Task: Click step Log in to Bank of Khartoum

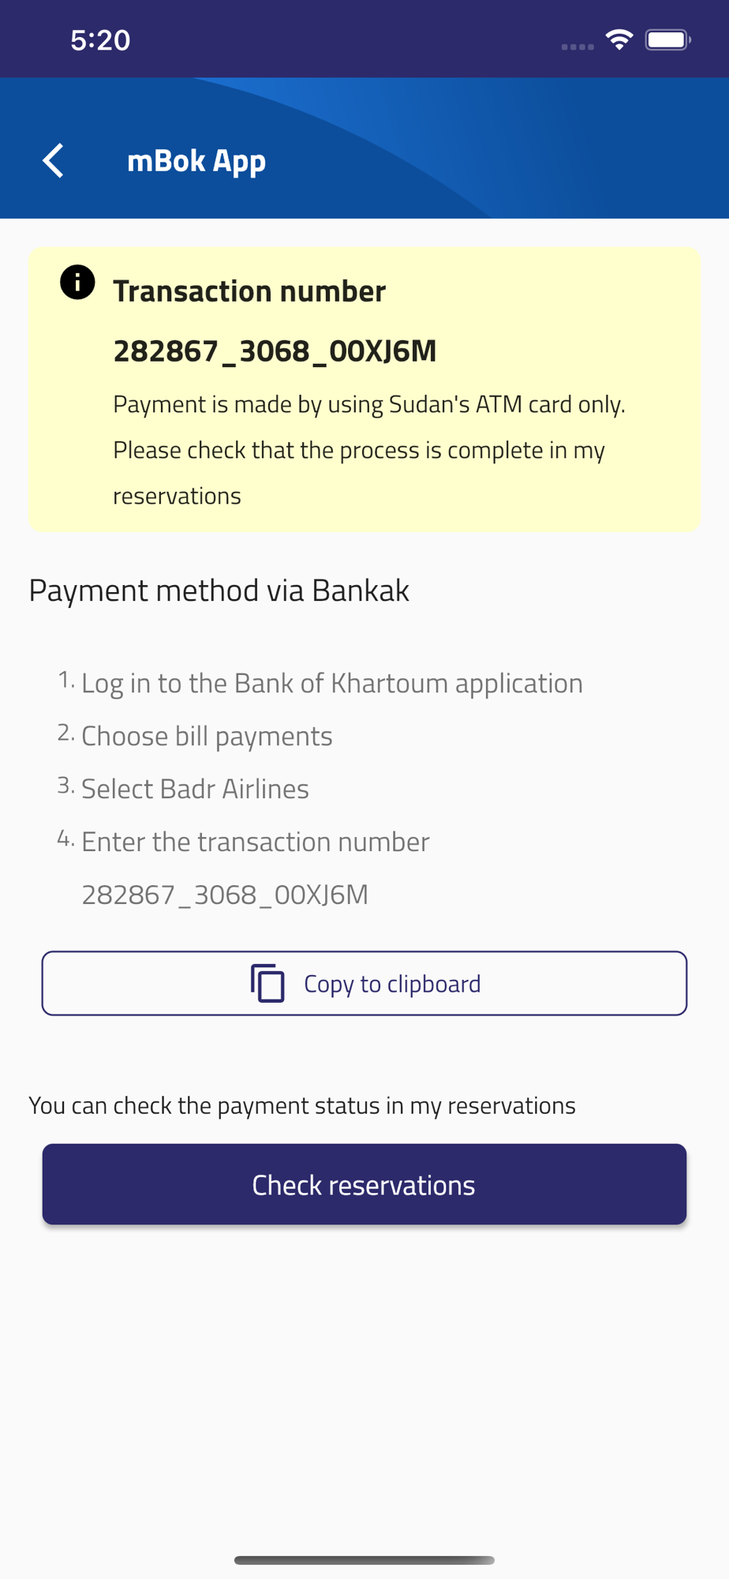Action: (332, 683)
